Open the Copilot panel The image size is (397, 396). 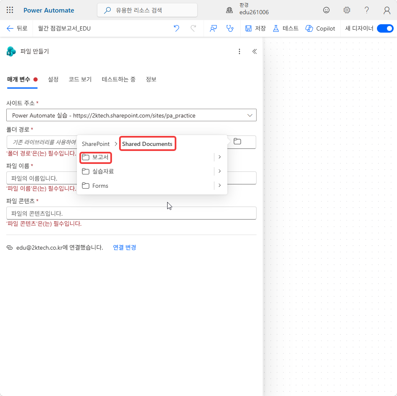[x=320, y=28]
